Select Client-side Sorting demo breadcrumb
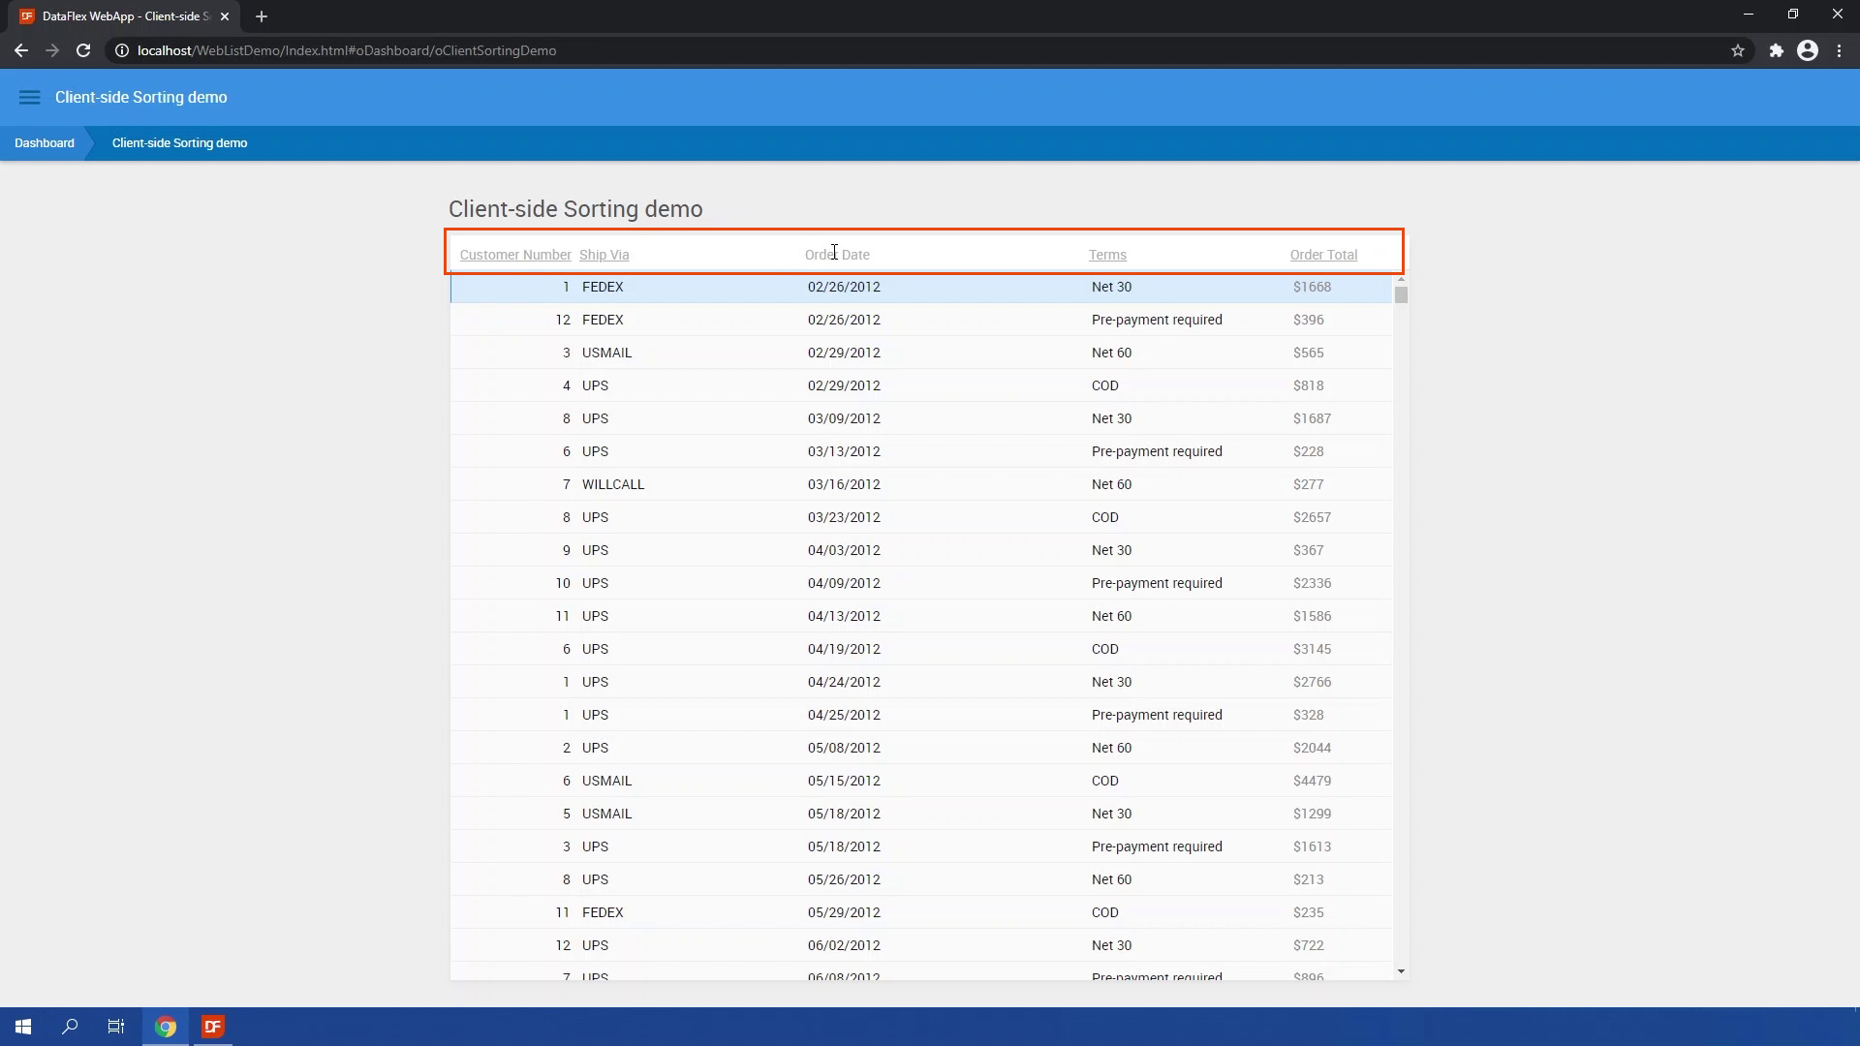Screen dimensions: 1860x1046 pyautogui.click(x=179, y=143)
